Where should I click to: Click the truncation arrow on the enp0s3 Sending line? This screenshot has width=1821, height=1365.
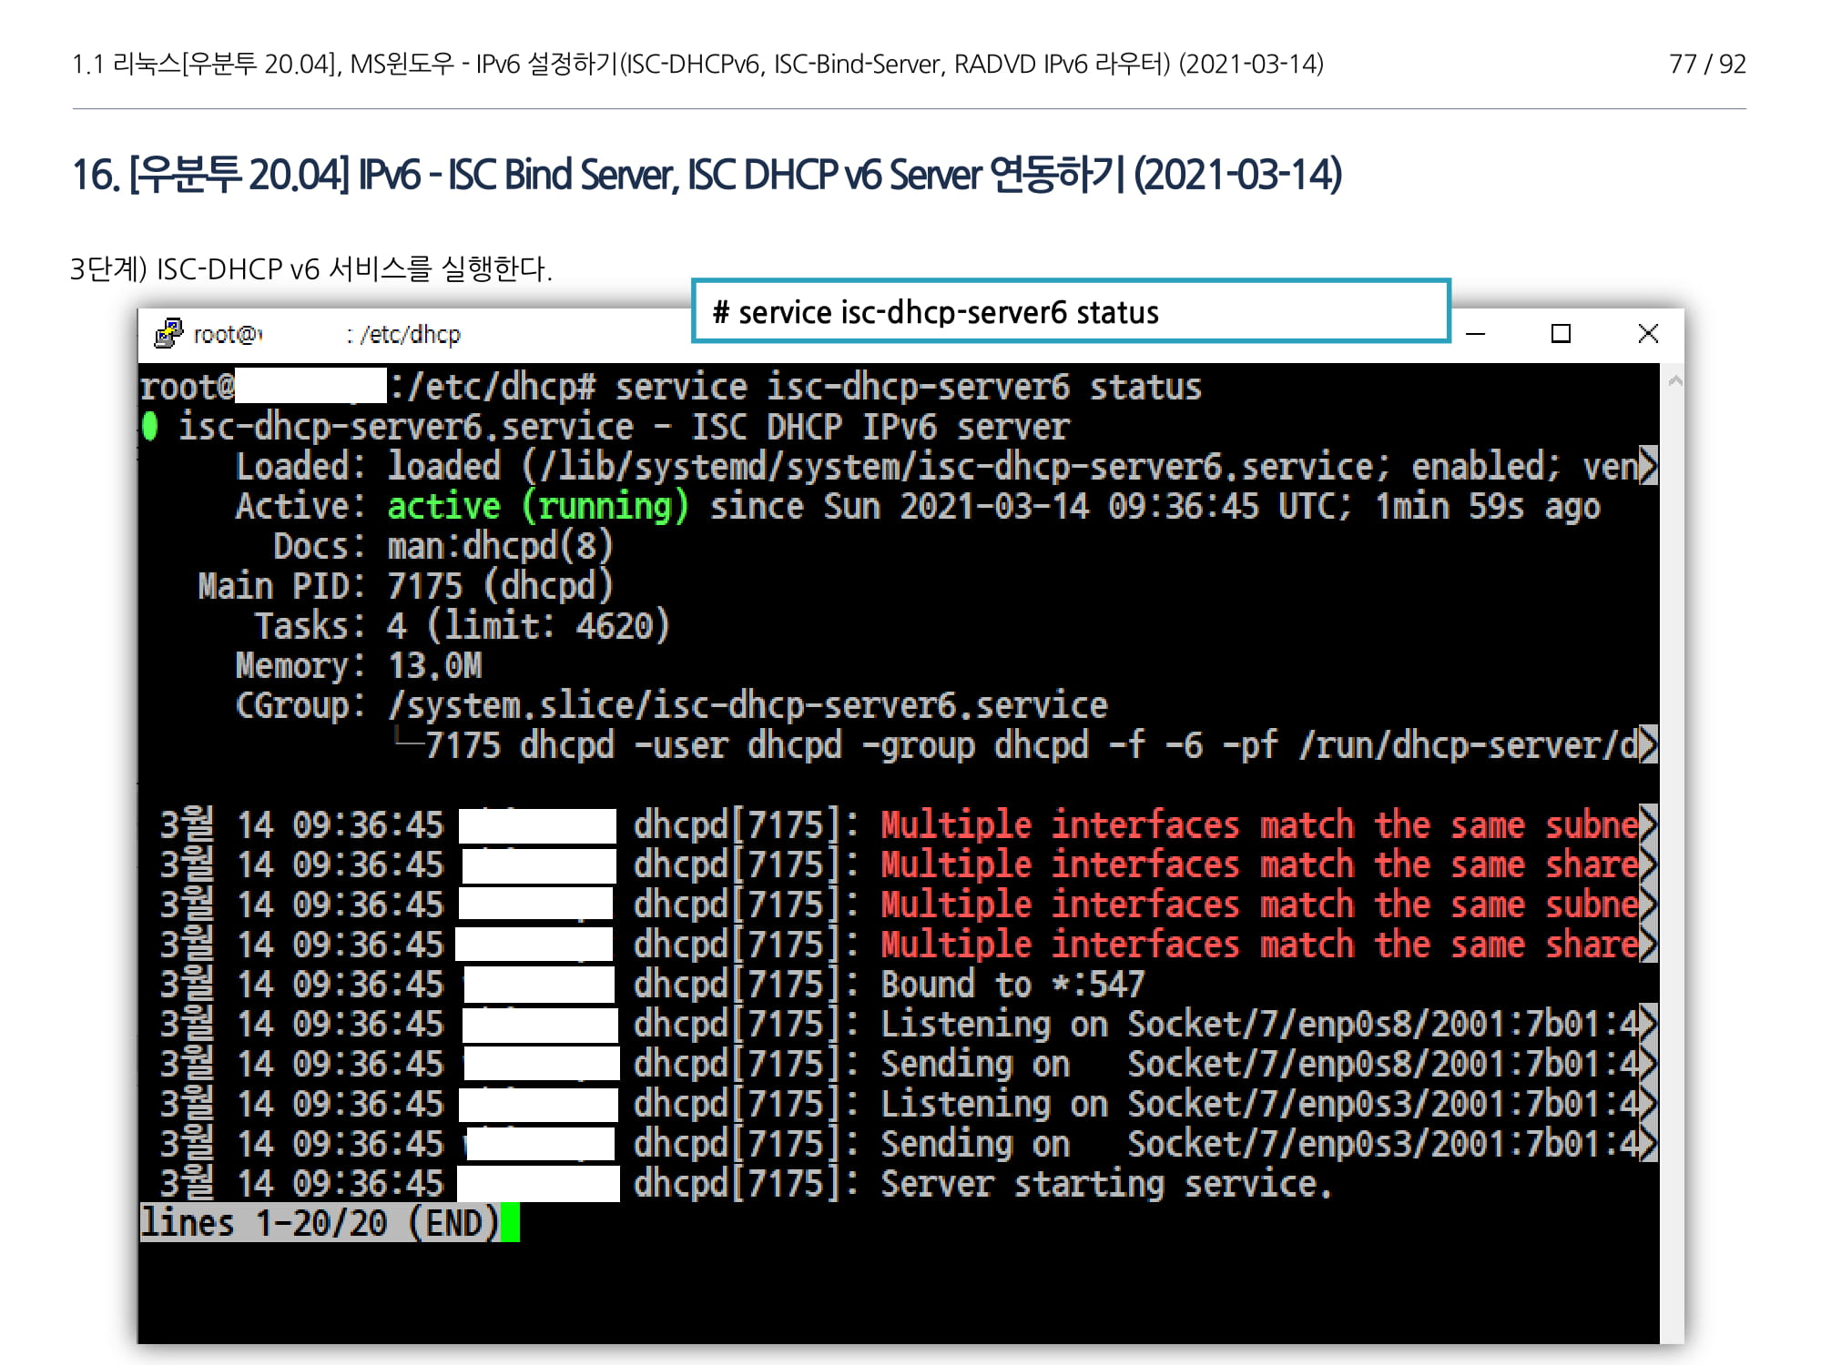coord(1647,1144)
